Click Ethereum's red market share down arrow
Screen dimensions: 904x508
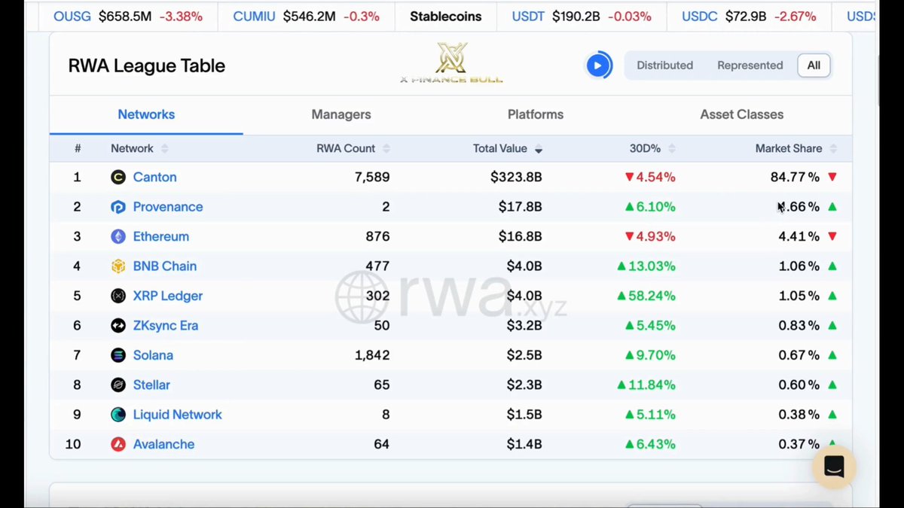832,237
